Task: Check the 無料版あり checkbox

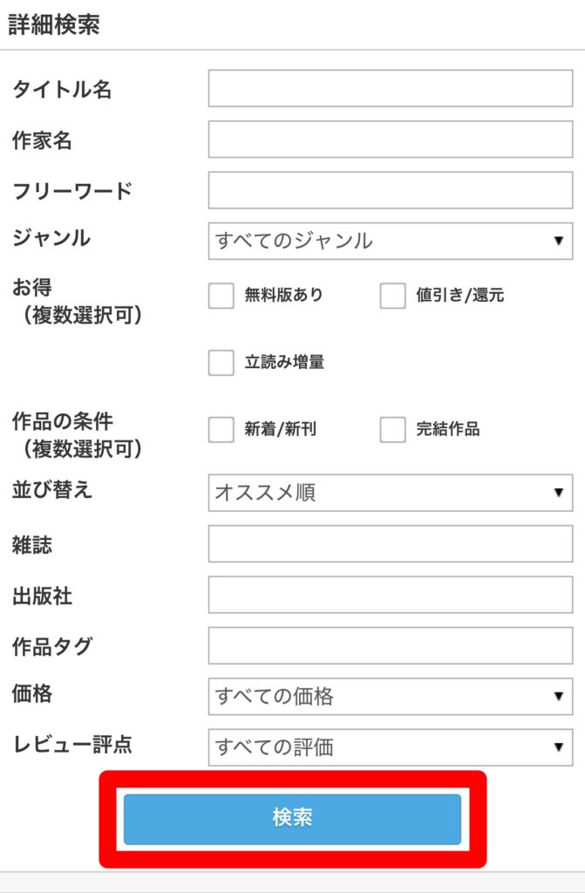Action: pos(221,296)
